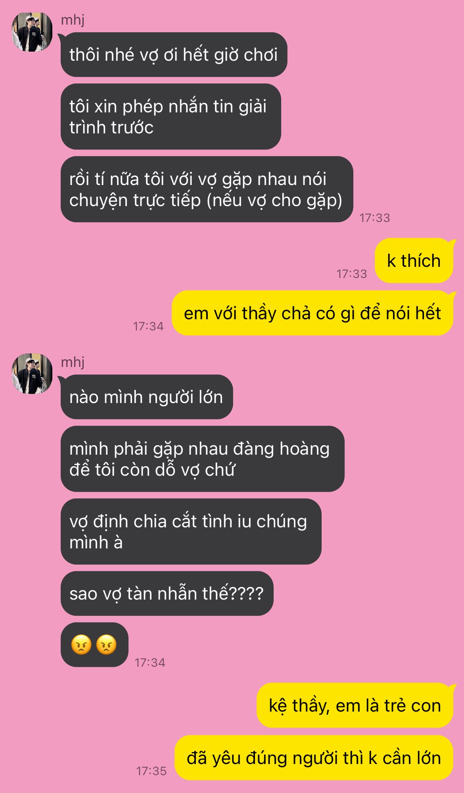Tap the 'nào mình người lớn' bubble
This screenshot has width=464, height=793.
coord(146,397)
